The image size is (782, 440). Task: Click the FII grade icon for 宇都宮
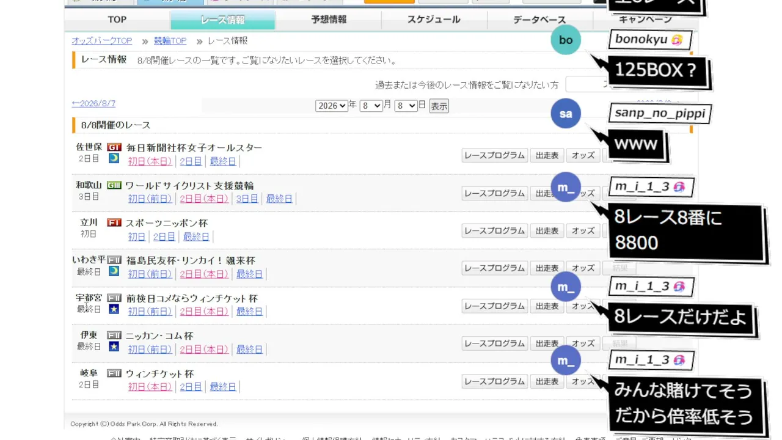pos(114,298)
